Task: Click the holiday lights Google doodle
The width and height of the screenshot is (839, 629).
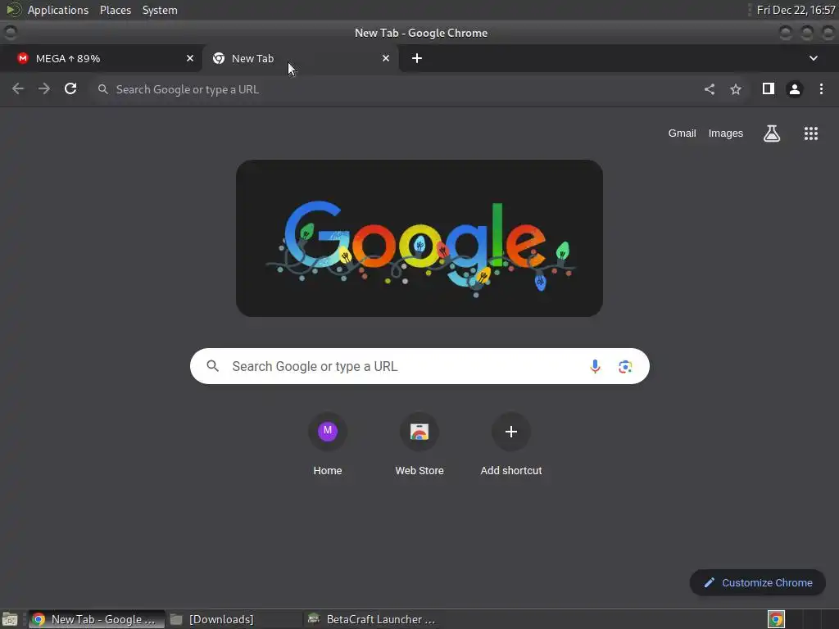Action: (419, 238)
